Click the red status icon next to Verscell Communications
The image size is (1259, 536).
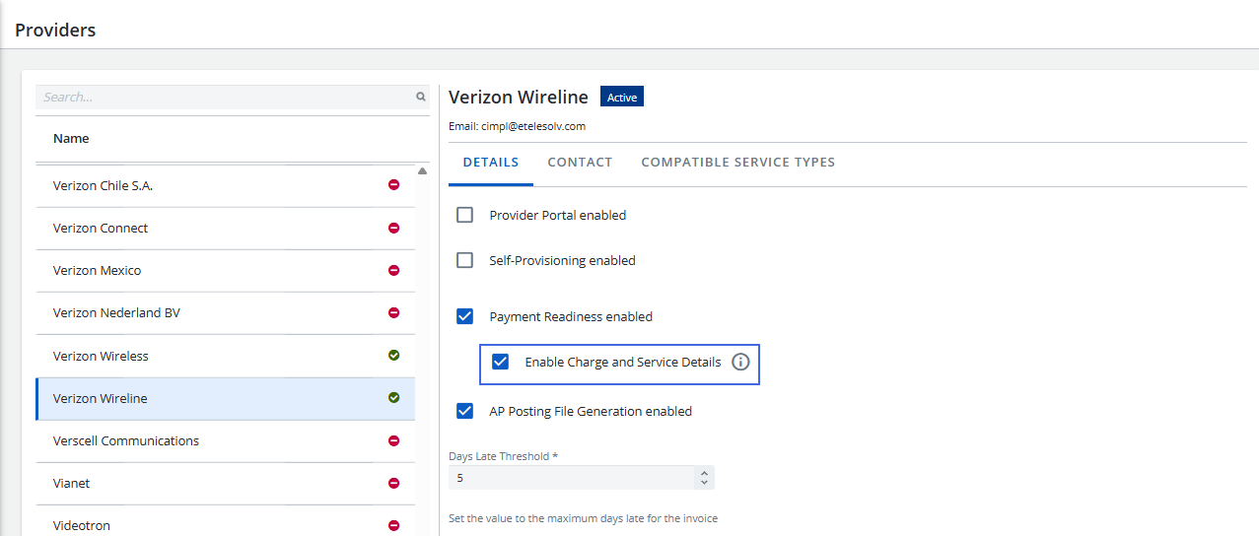[393, 440]
